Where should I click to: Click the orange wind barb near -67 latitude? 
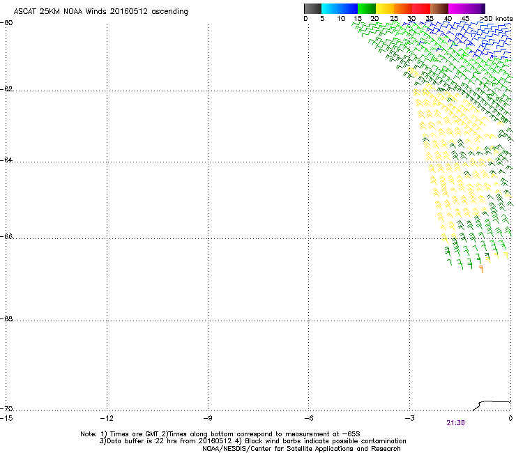coord(481,269)
